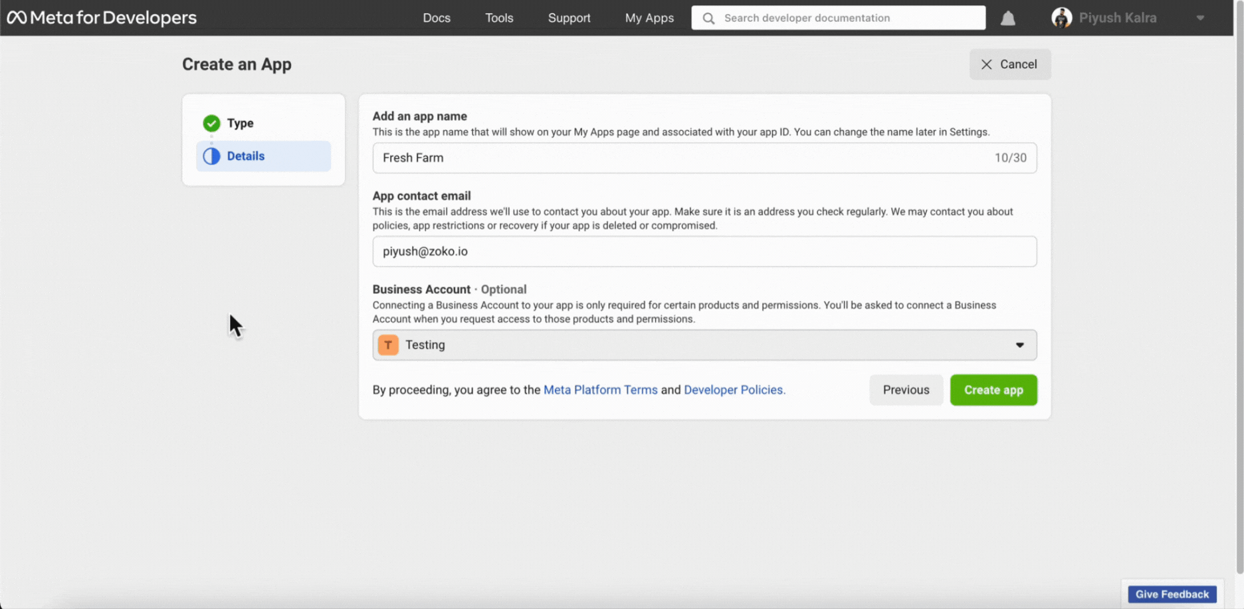Click the Business Account label
The image size is (1244, 609).
(421, 290)
